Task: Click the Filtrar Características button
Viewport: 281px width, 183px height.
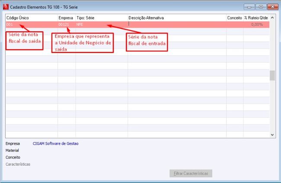Action: (x=191, y=174)
